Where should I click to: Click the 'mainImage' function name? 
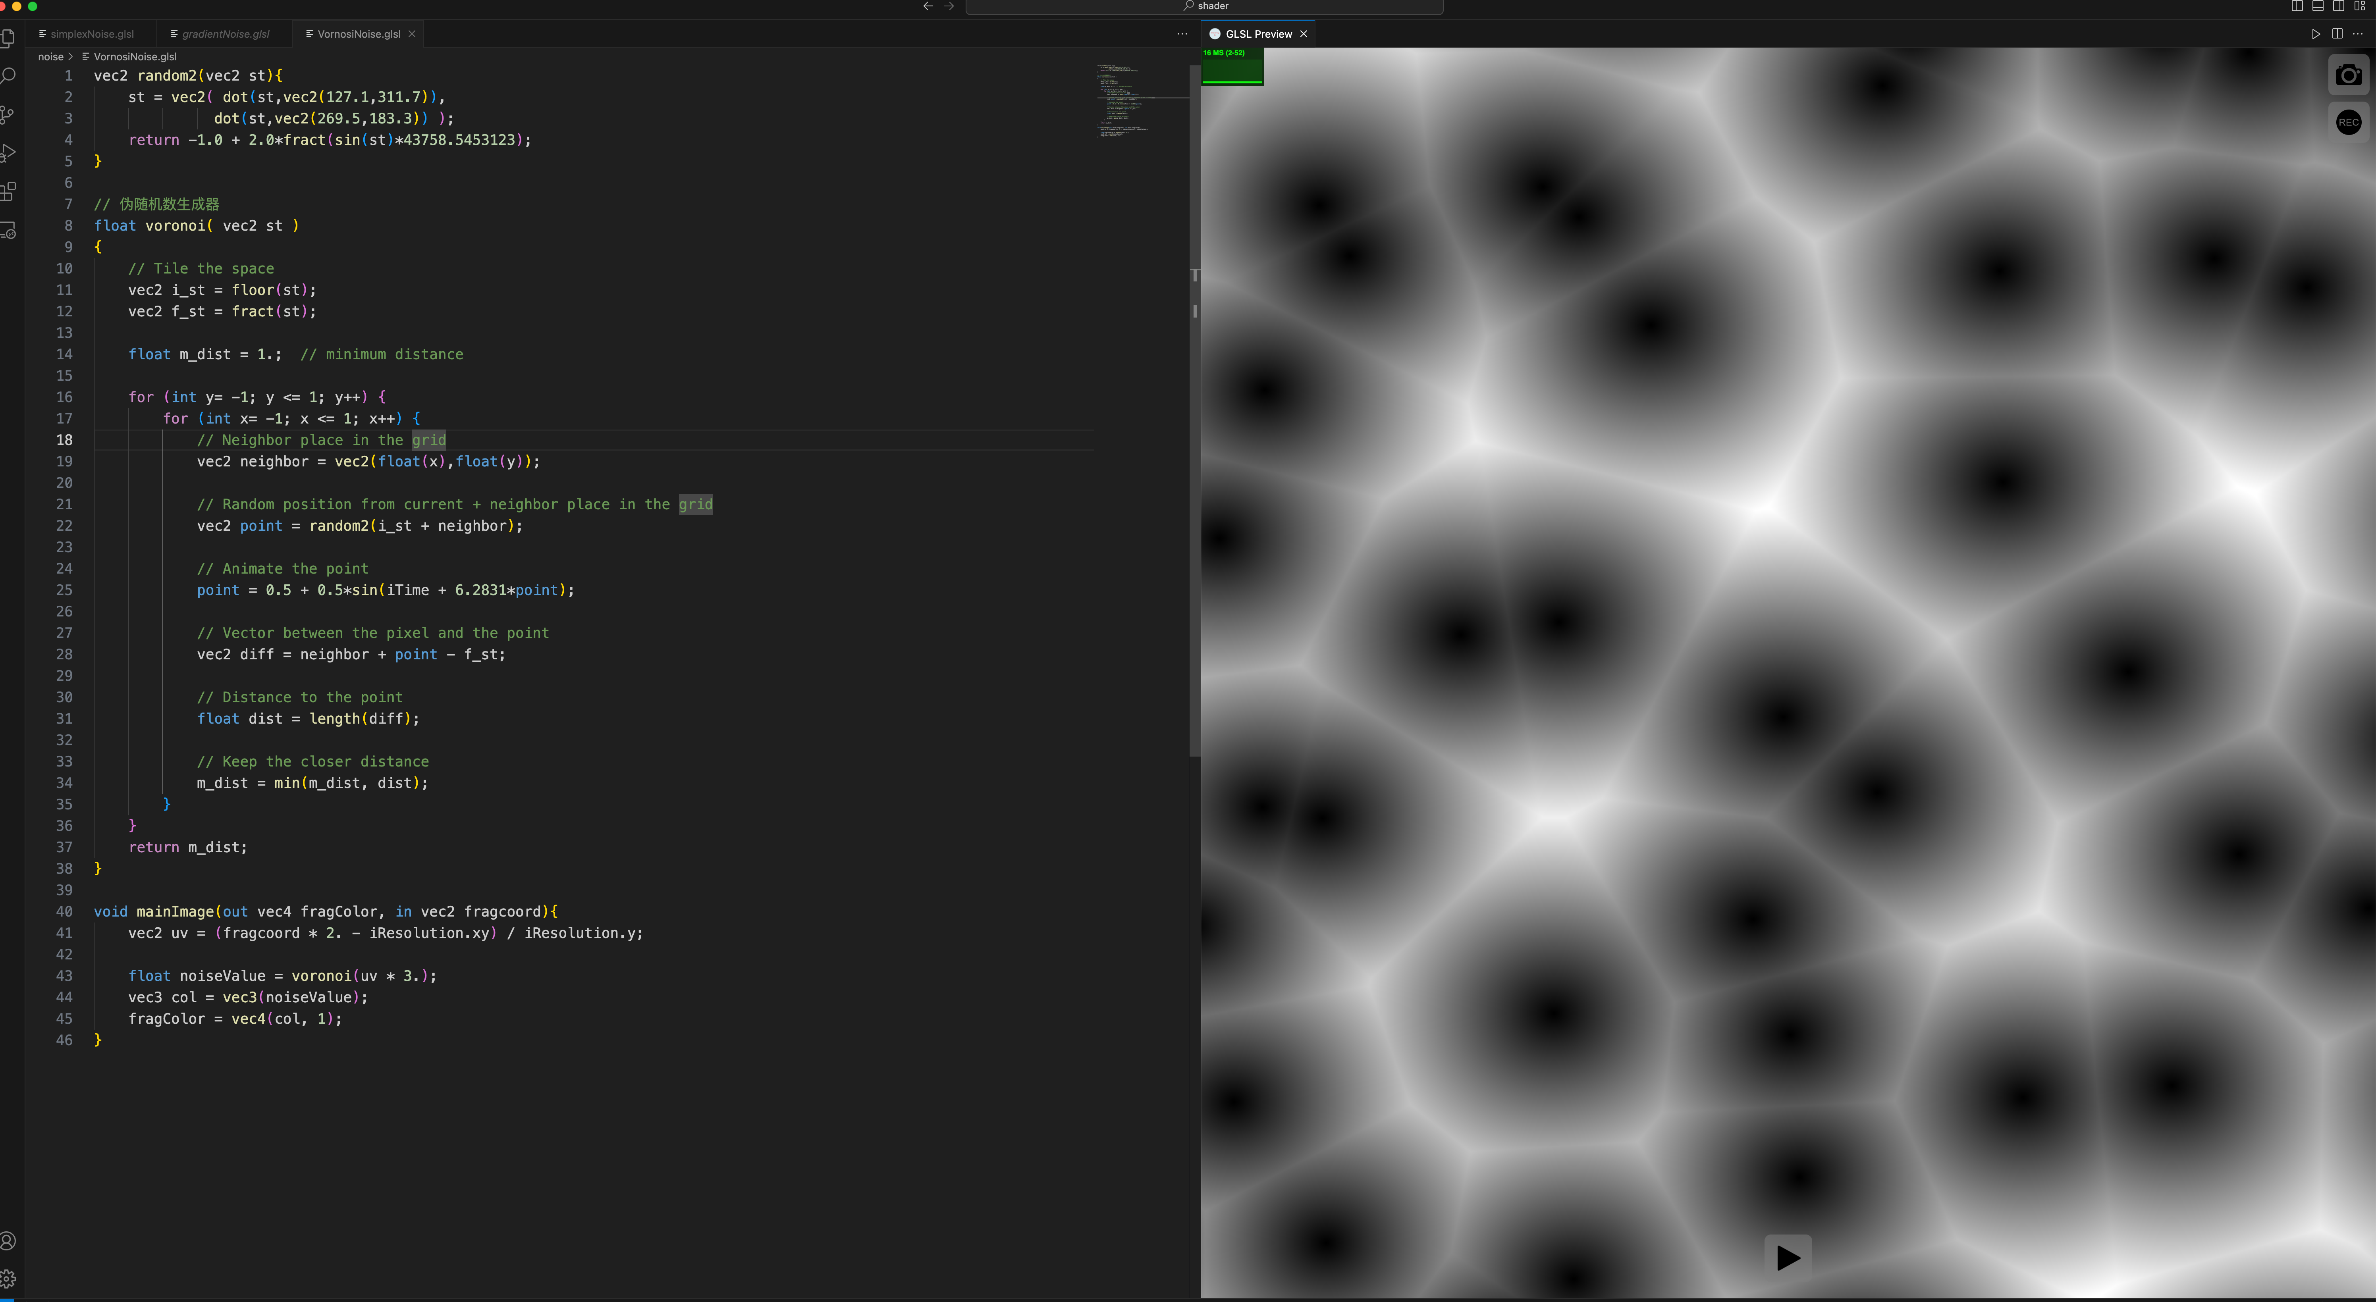point(175,911)
